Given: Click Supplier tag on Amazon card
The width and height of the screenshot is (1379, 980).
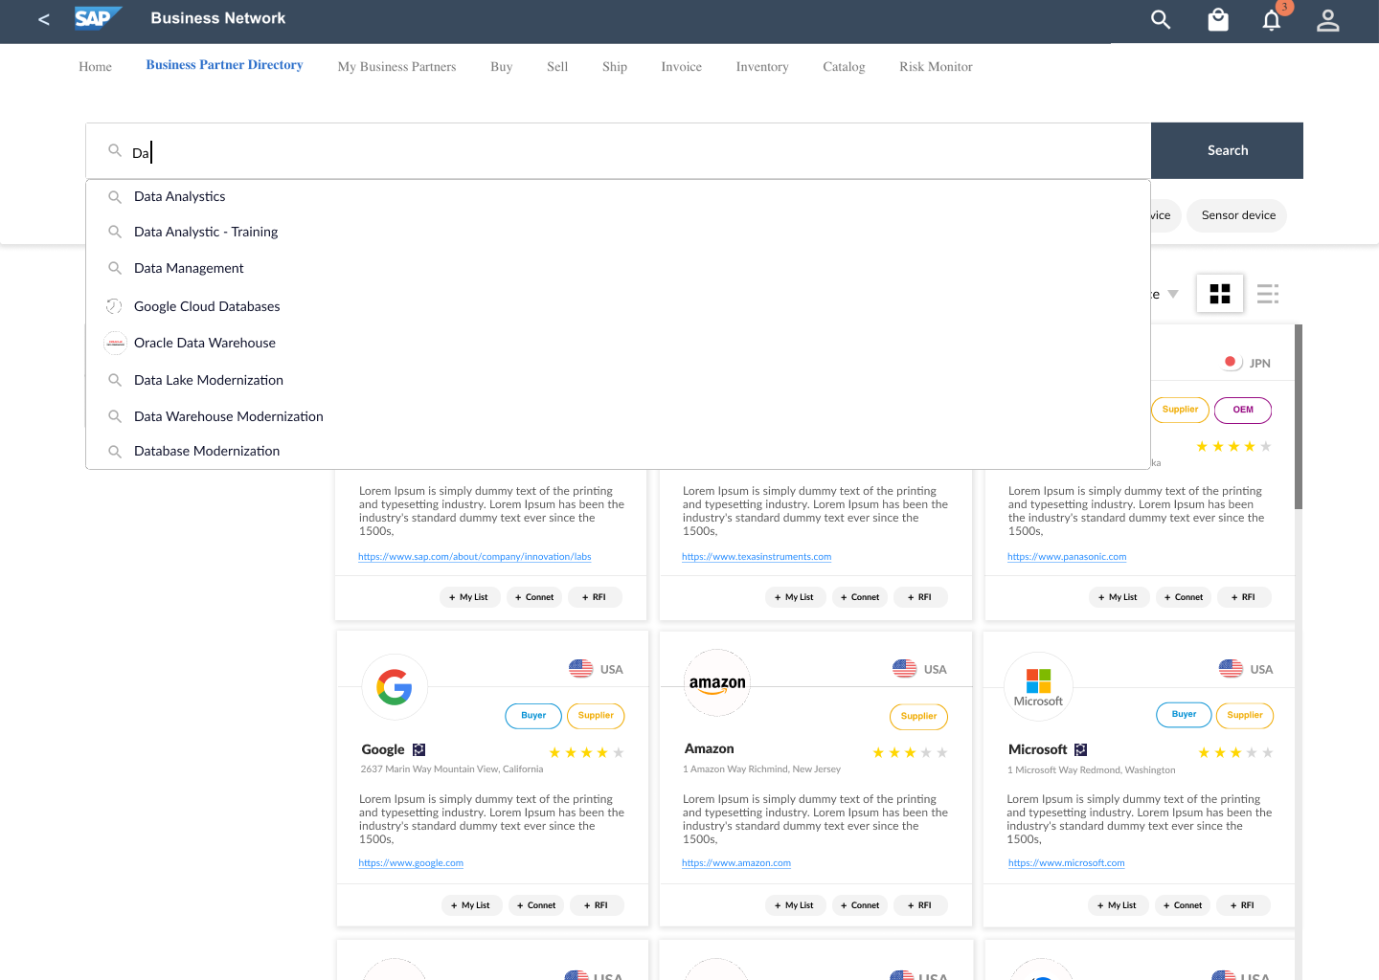Looking at the screenshot, I should coord(918,716).
